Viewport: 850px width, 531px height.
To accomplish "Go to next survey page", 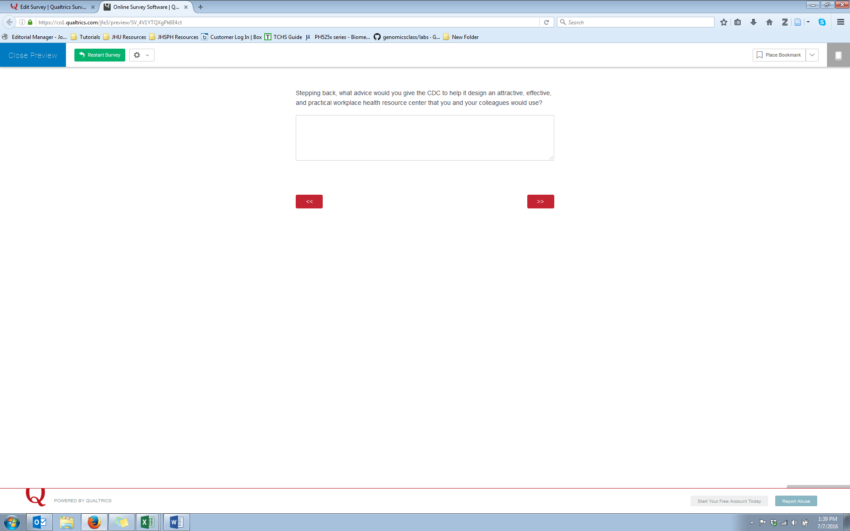I will click(x=540, y=201).
